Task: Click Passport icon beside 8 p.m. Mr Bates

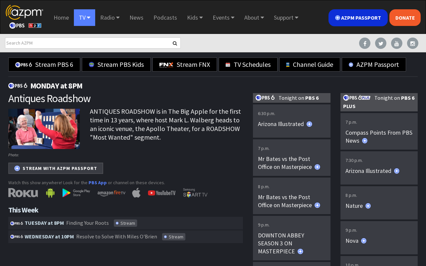Action: (317, 205)
